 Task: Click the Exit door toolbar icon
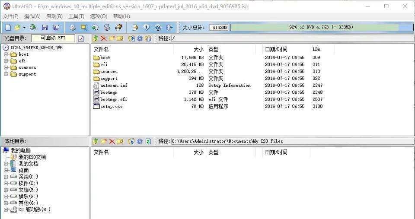(169, 27)
